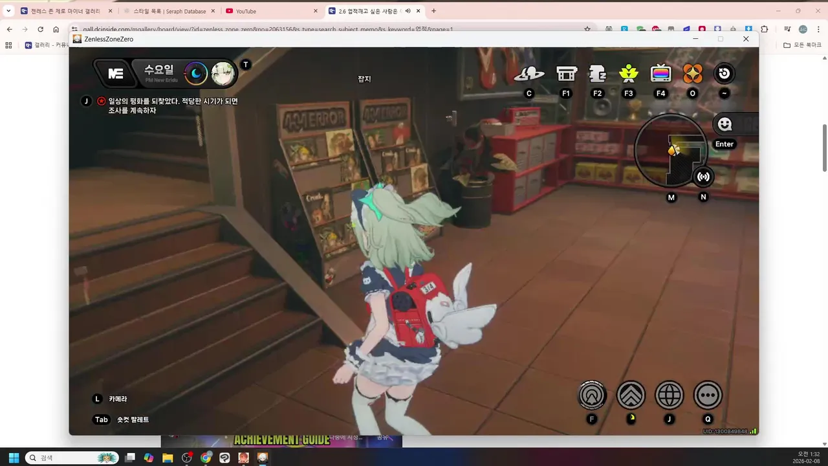Select the green-haired character avatar portrait
Viewport: 828px width, 466px height.
pyautogui.click(x=223, y=73)
